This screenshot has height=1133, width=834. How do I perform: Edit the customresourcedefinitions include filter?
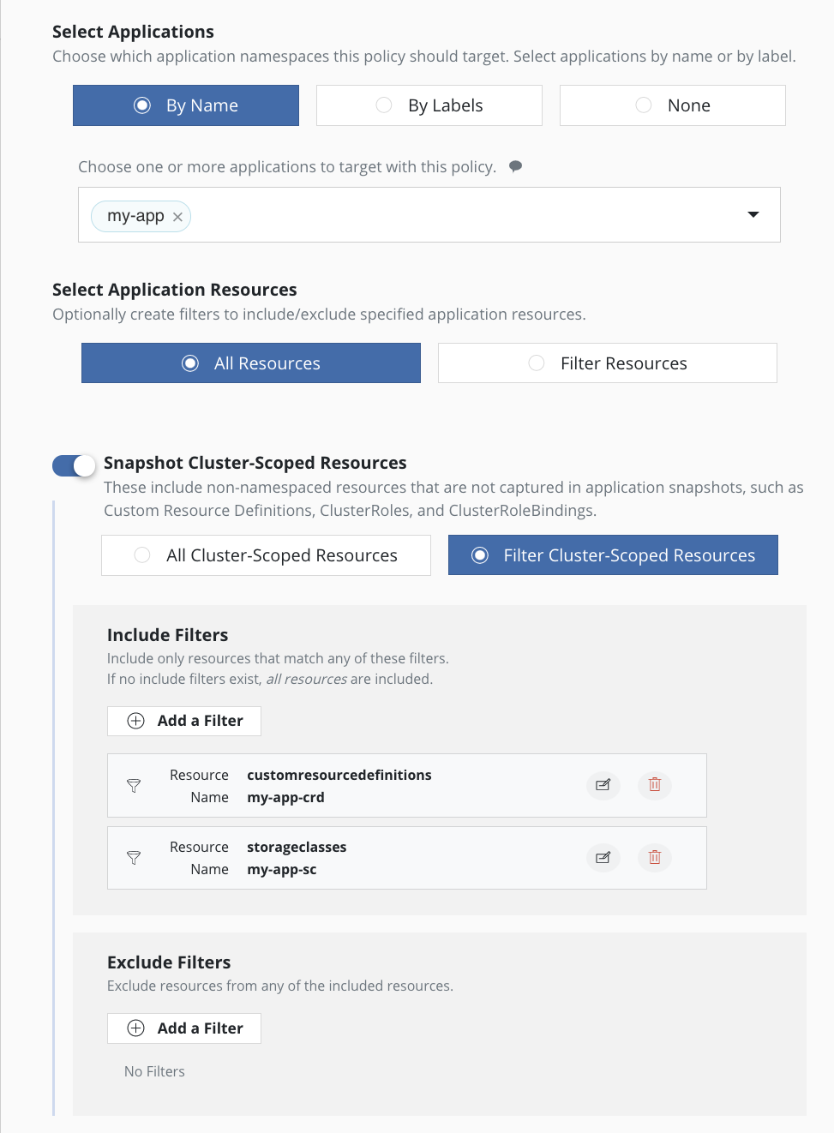pyautogui.click(x=603, y=785)
